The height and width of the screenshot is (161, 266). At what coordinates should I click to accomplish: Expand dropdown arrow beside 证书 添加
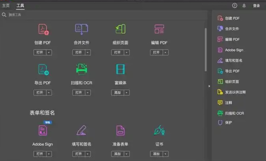click(165, 154)
